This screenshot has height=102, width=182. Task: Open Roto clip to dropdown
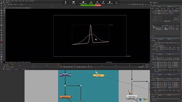(163, 14)
